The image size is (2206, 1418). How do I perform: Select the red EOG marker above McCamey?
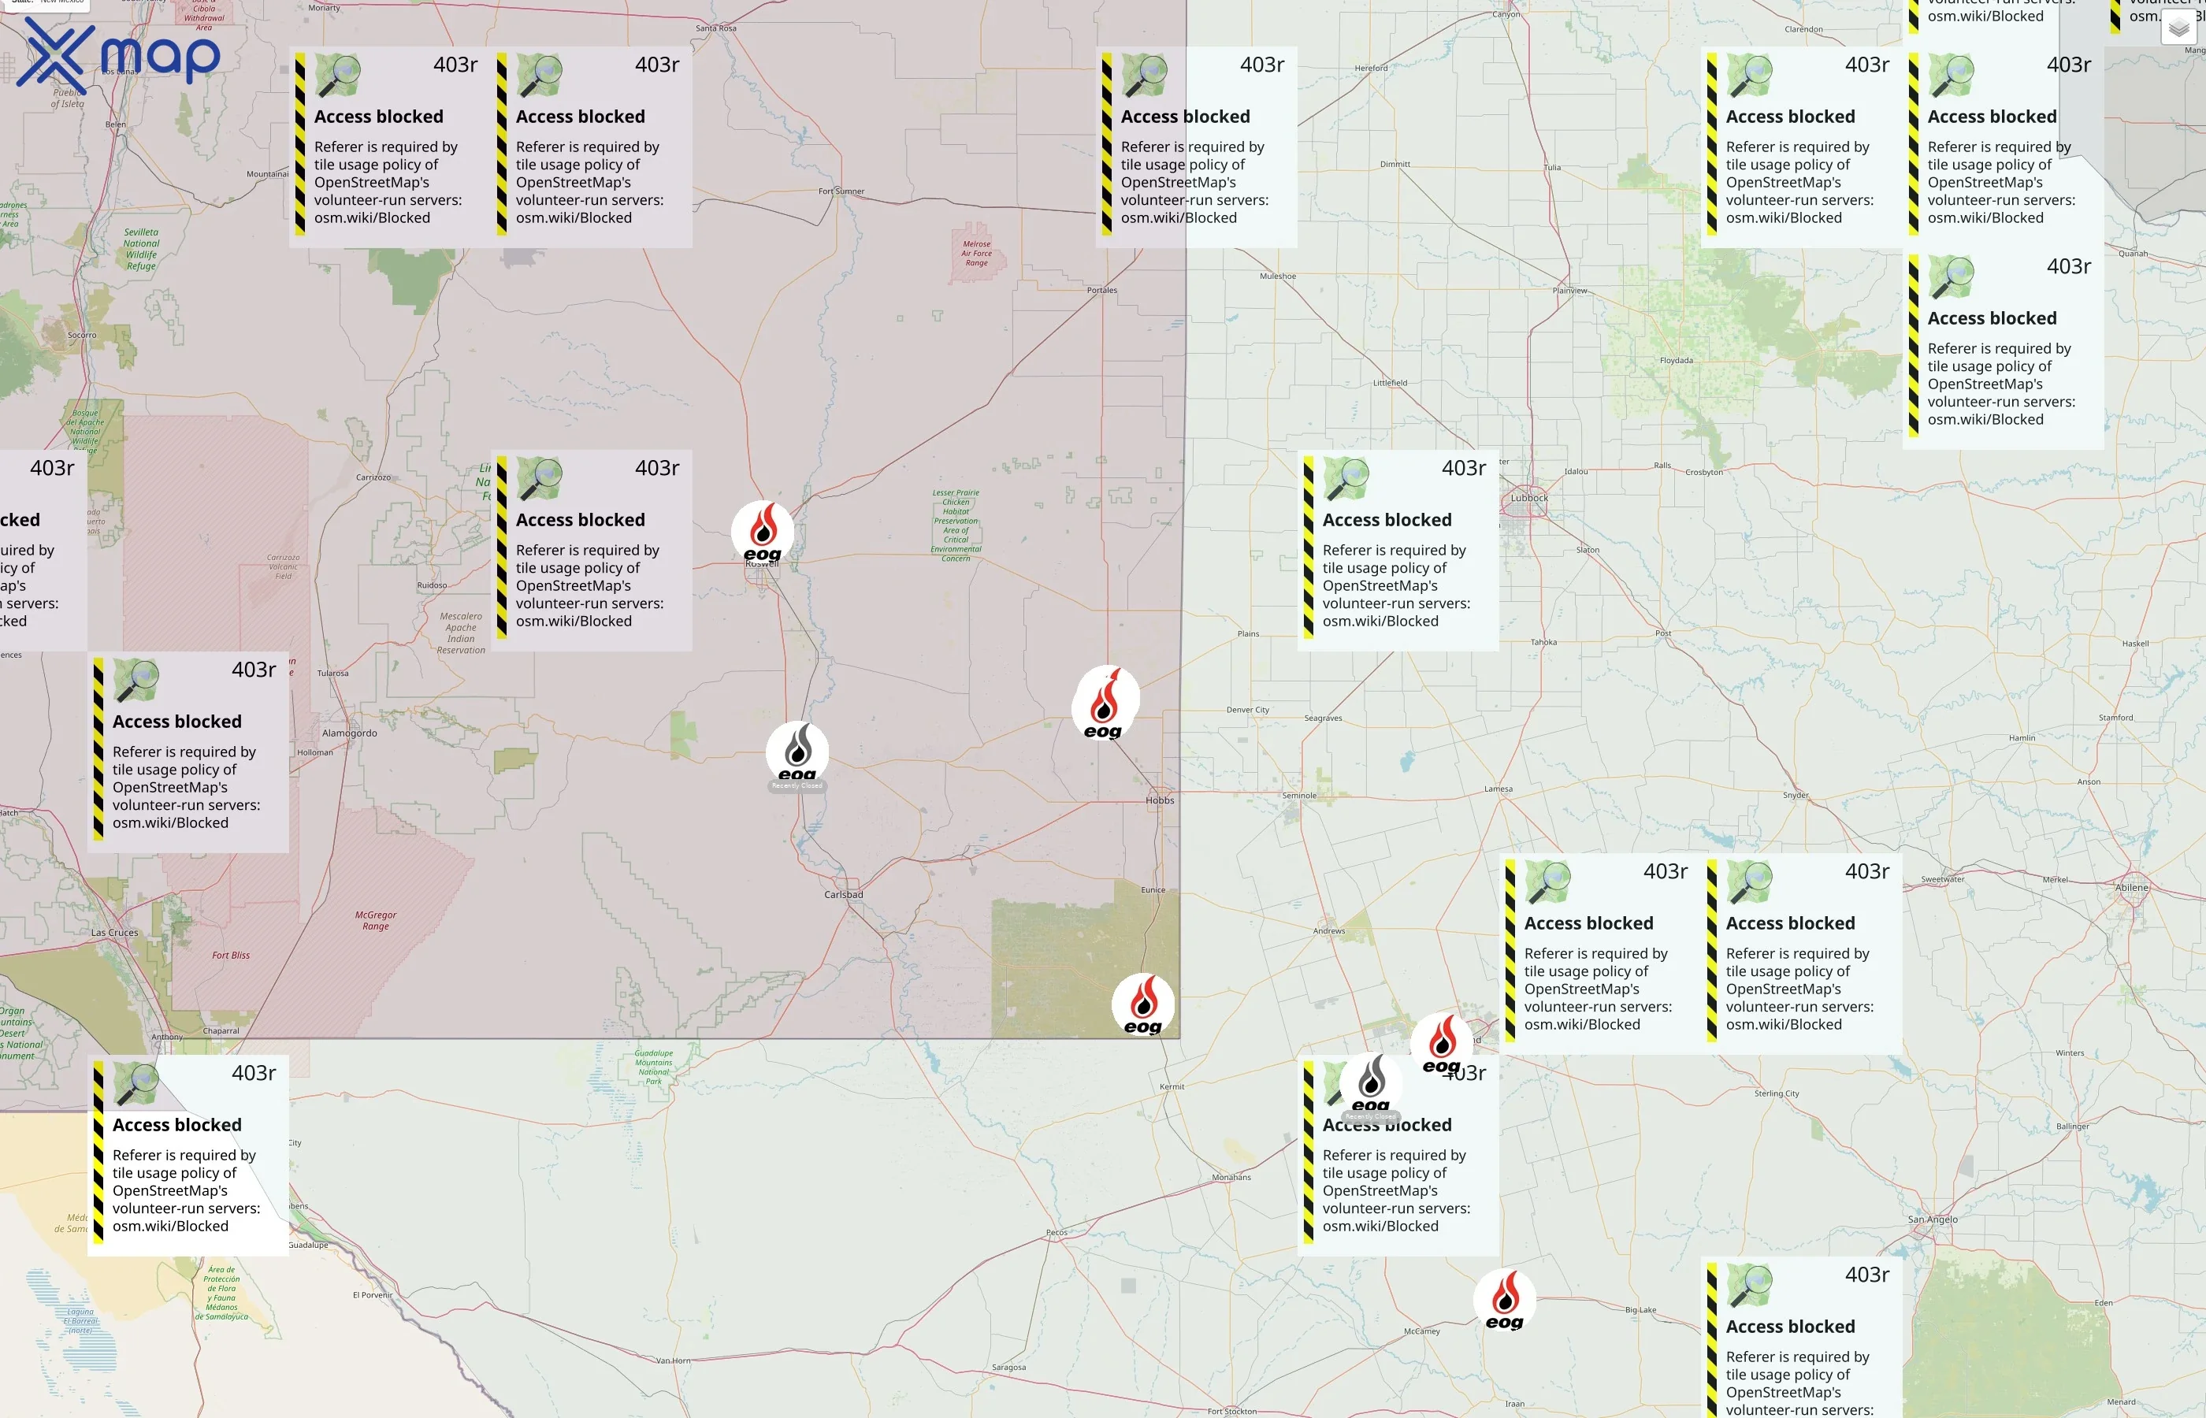(1505, 1300)
